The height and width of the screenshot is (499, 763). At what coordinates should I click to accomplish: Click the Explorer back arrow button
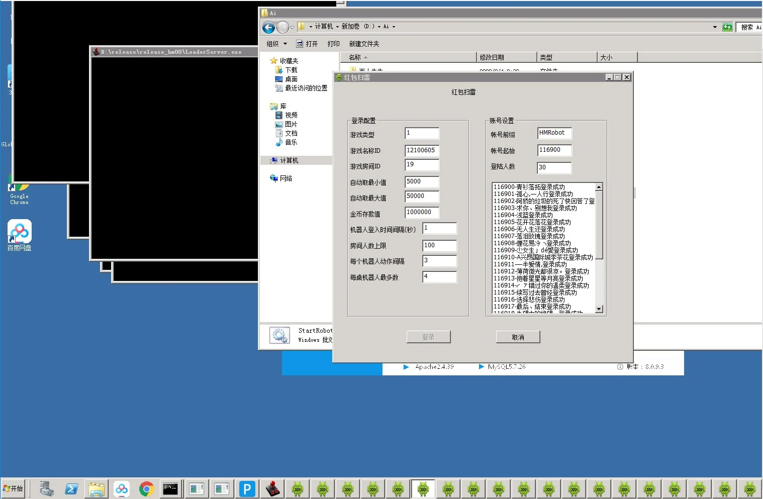pyautogui.click(x=268, y=27)
